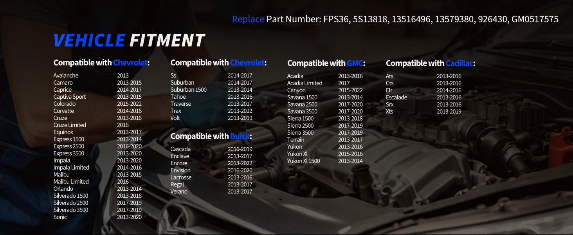The image size is (573, 235).
Task: Select the Traverse entry
Action: point(181,103)
